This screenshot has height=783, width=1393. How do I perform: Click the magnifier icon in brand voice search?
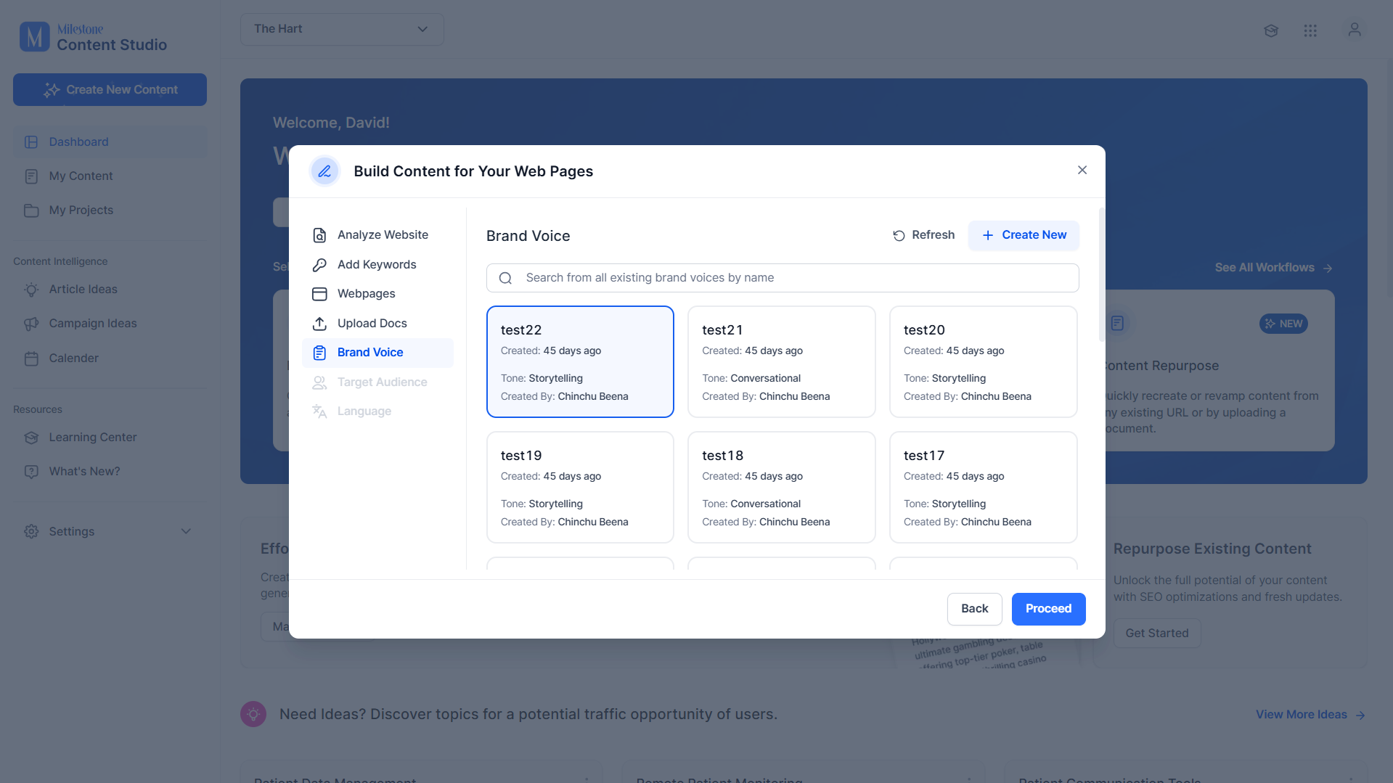point(506,278)
